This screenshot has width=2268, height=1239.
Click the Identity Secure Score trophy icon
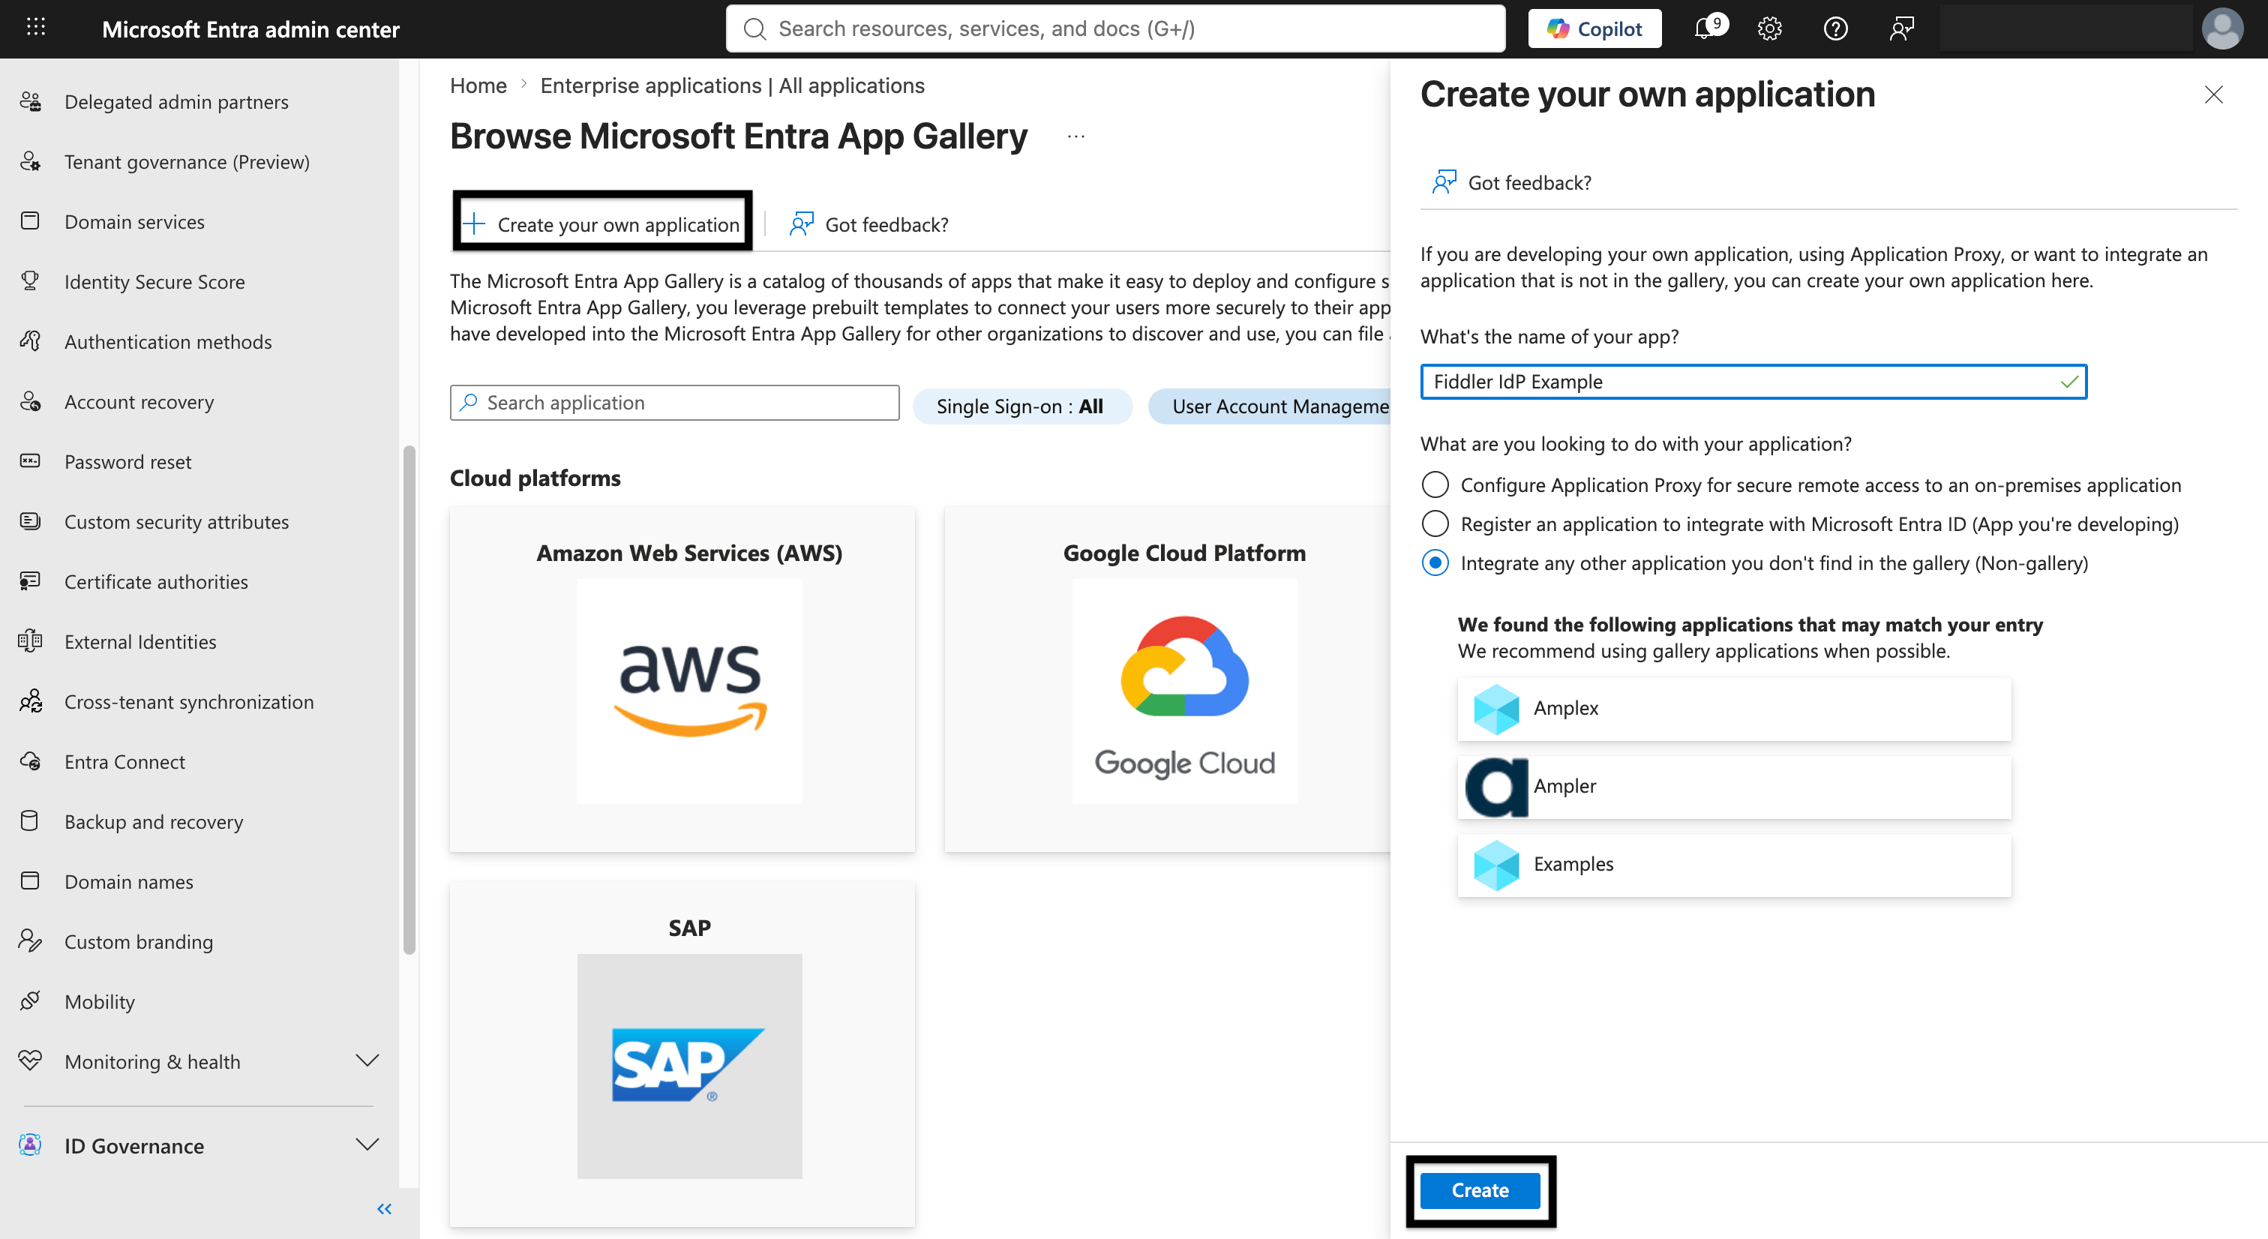pyautogui.click(x=31, y=281)
